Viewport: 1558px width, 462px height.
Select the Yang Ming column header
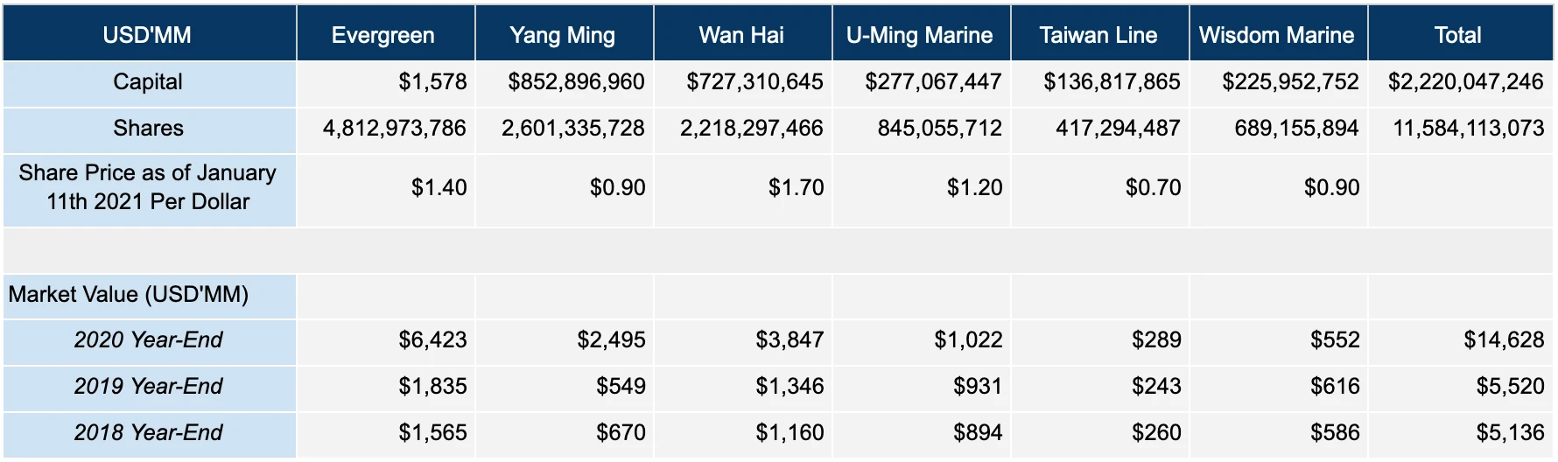563,35
